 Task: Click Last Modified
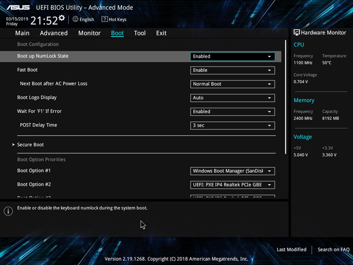291,249
